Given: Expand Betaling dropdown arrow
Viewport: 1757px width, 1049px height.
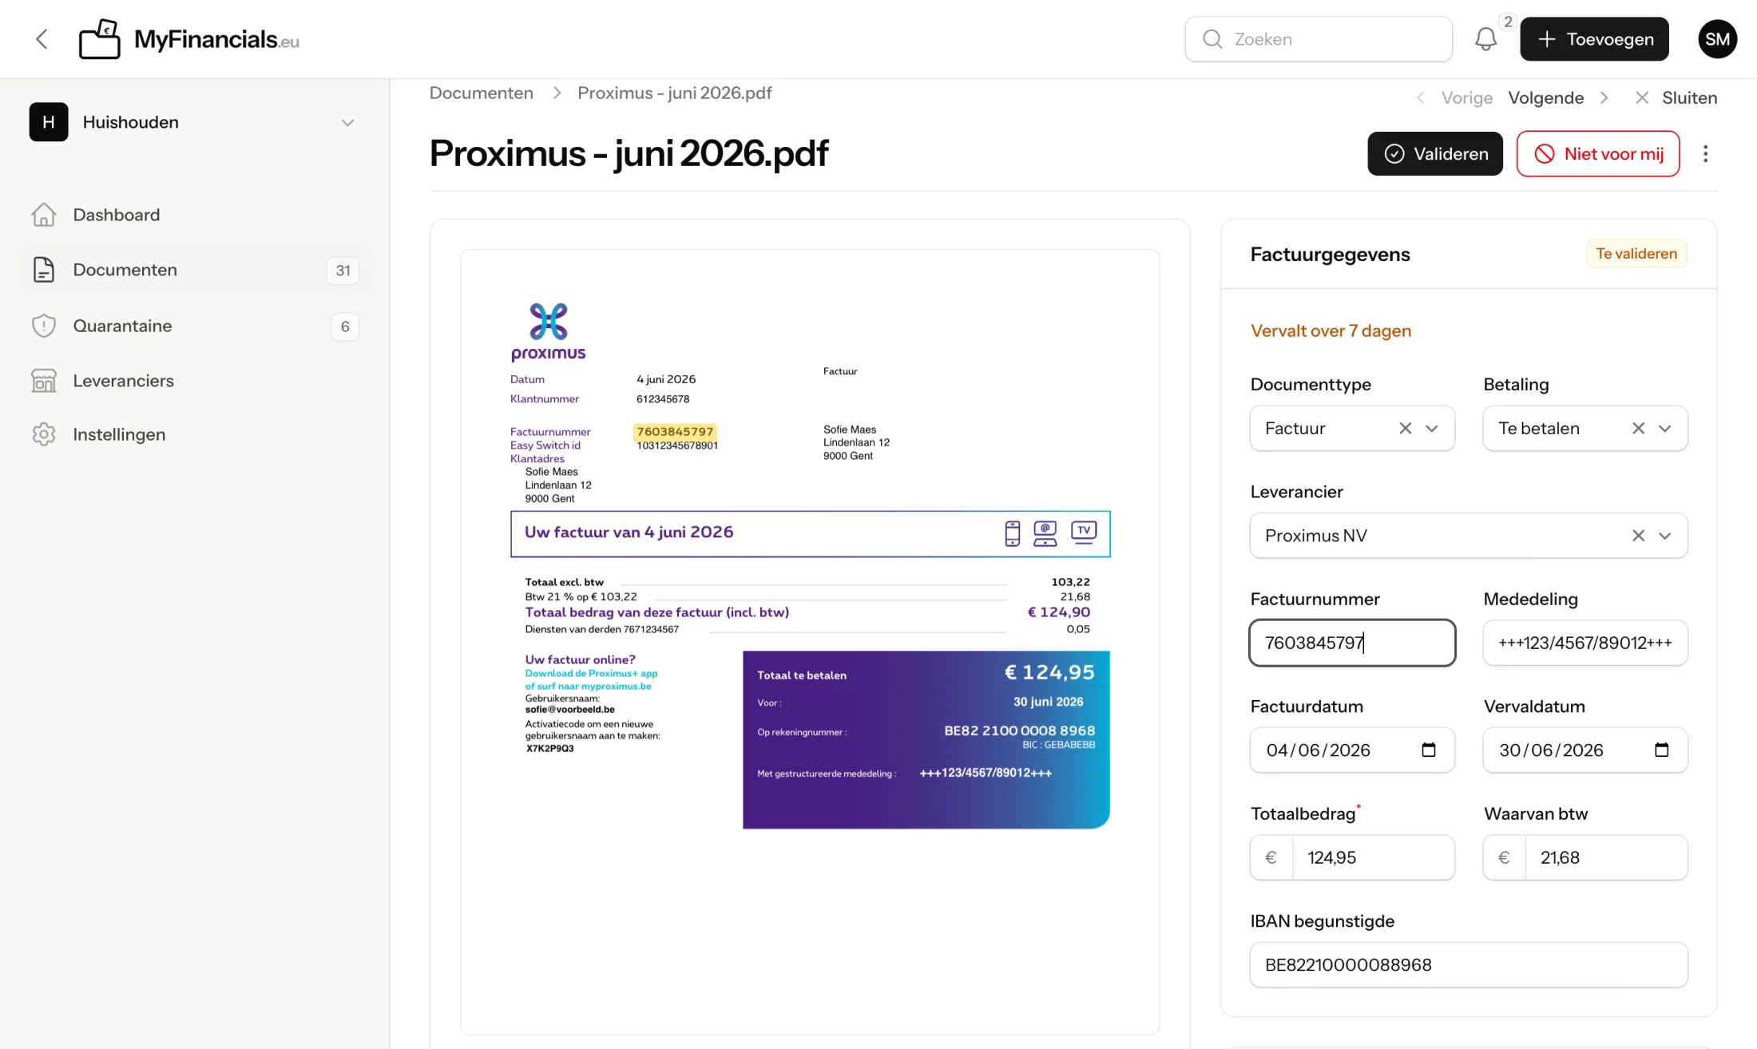Looking at the screenshot, I should point(1664,428).
